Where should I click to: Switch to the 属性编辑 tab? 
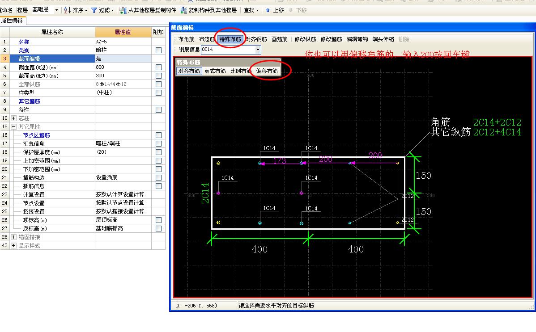[13, 21]
